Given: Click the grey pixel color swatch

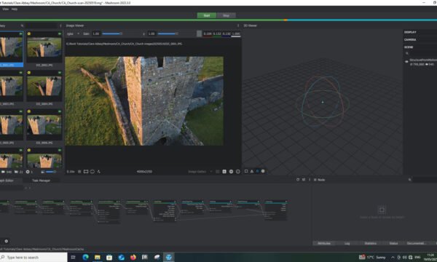Looking at the screenshot, I should coord(199,33).
